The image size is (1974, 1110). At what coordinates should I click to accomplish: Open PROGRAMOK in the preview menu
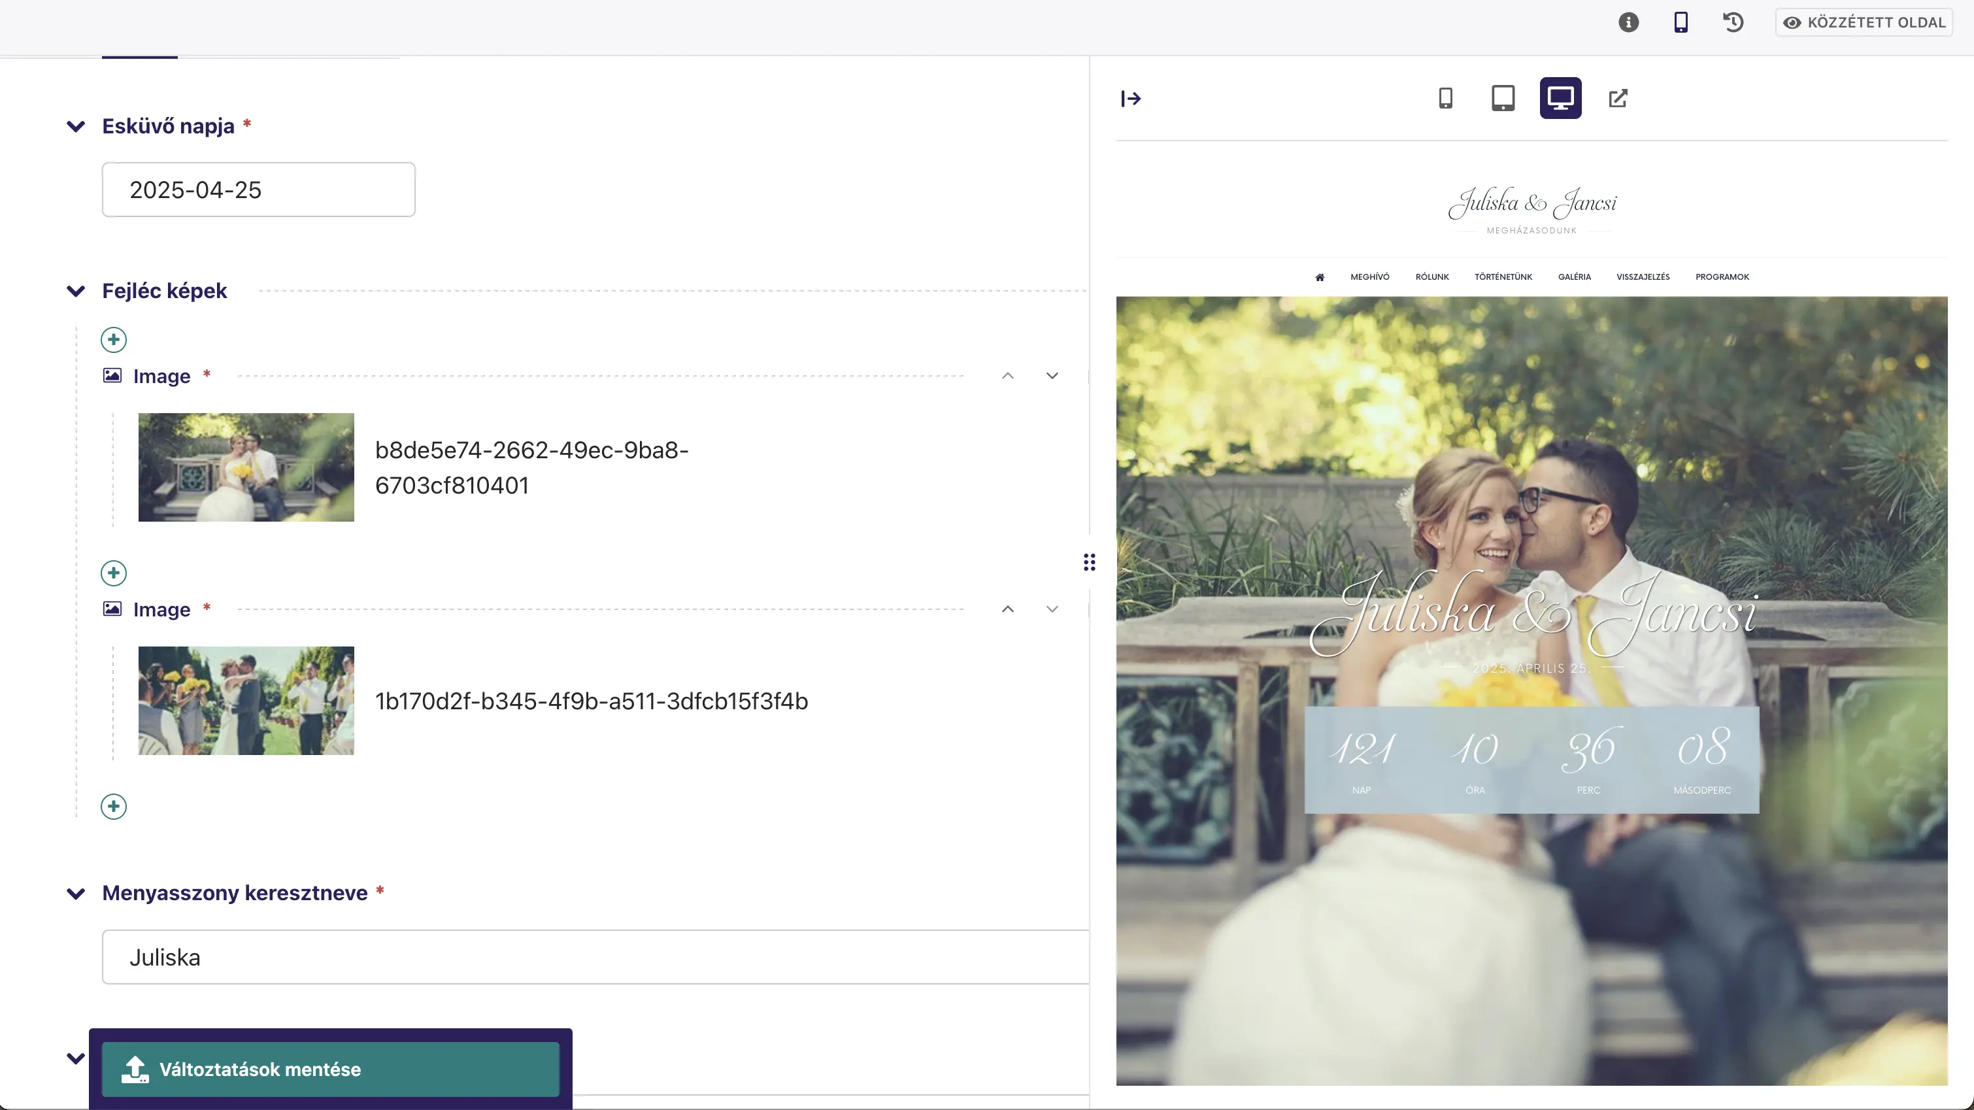click(x=1722, y=277)
